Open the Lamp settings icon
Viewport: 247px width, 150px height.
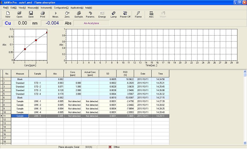point(114,14)
